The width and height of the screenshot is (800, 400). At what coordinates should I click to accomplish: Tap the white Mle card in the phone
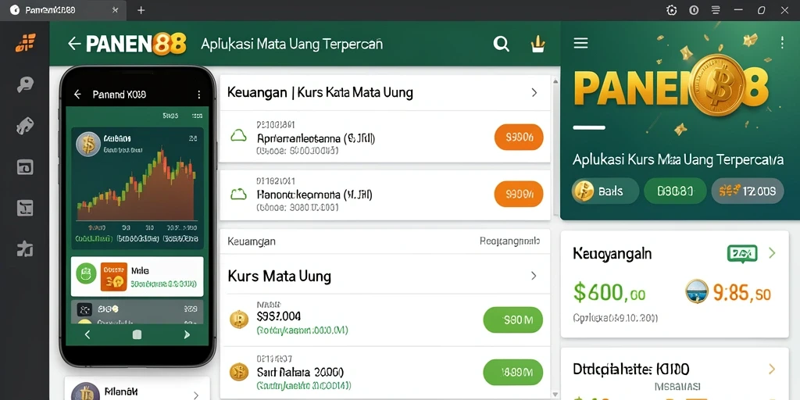tap(137, 277)
